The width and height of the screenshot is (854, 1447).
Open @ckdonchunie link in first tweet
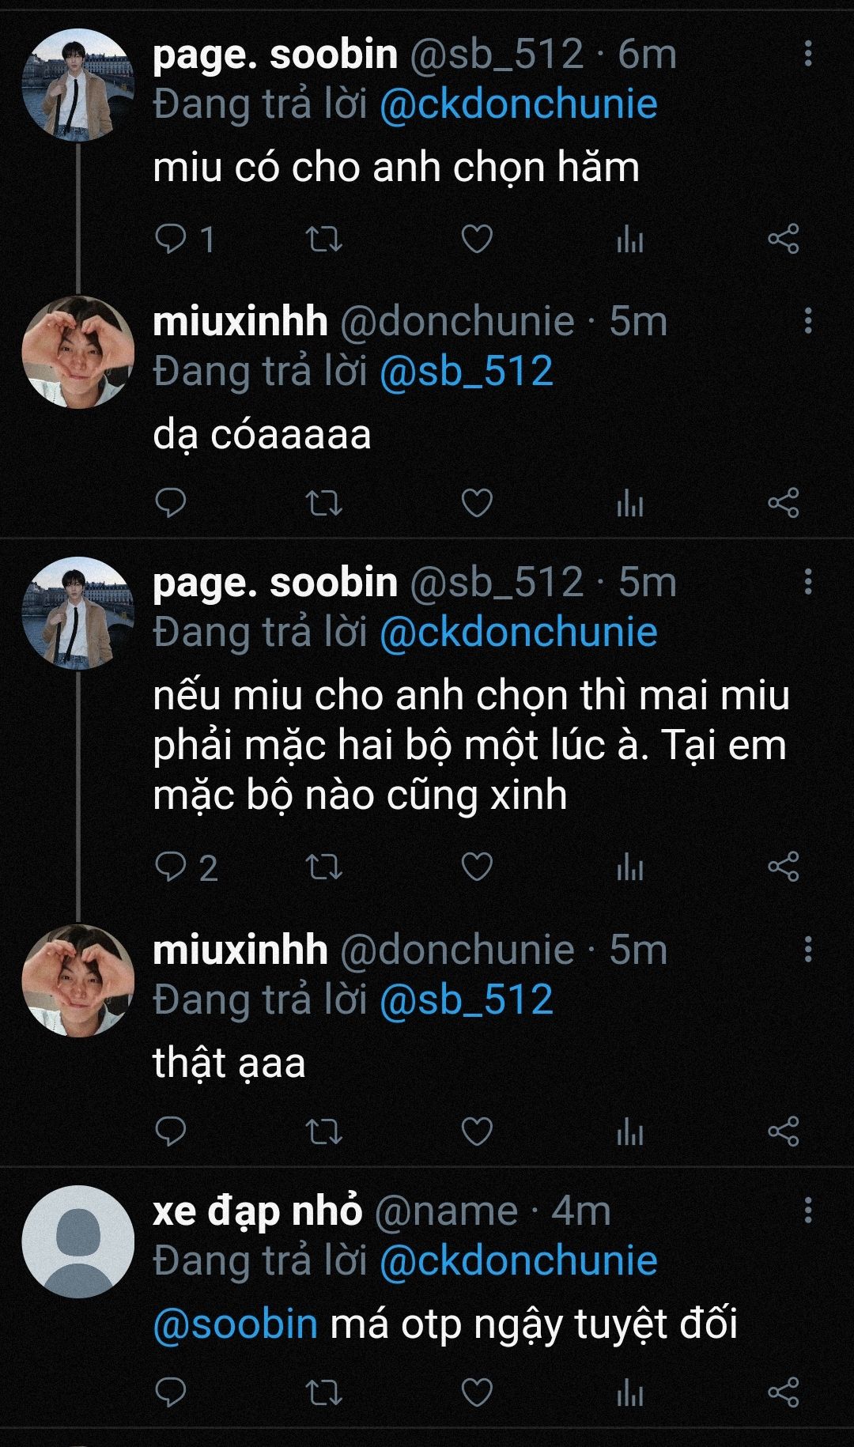click(x=518, y=104)
